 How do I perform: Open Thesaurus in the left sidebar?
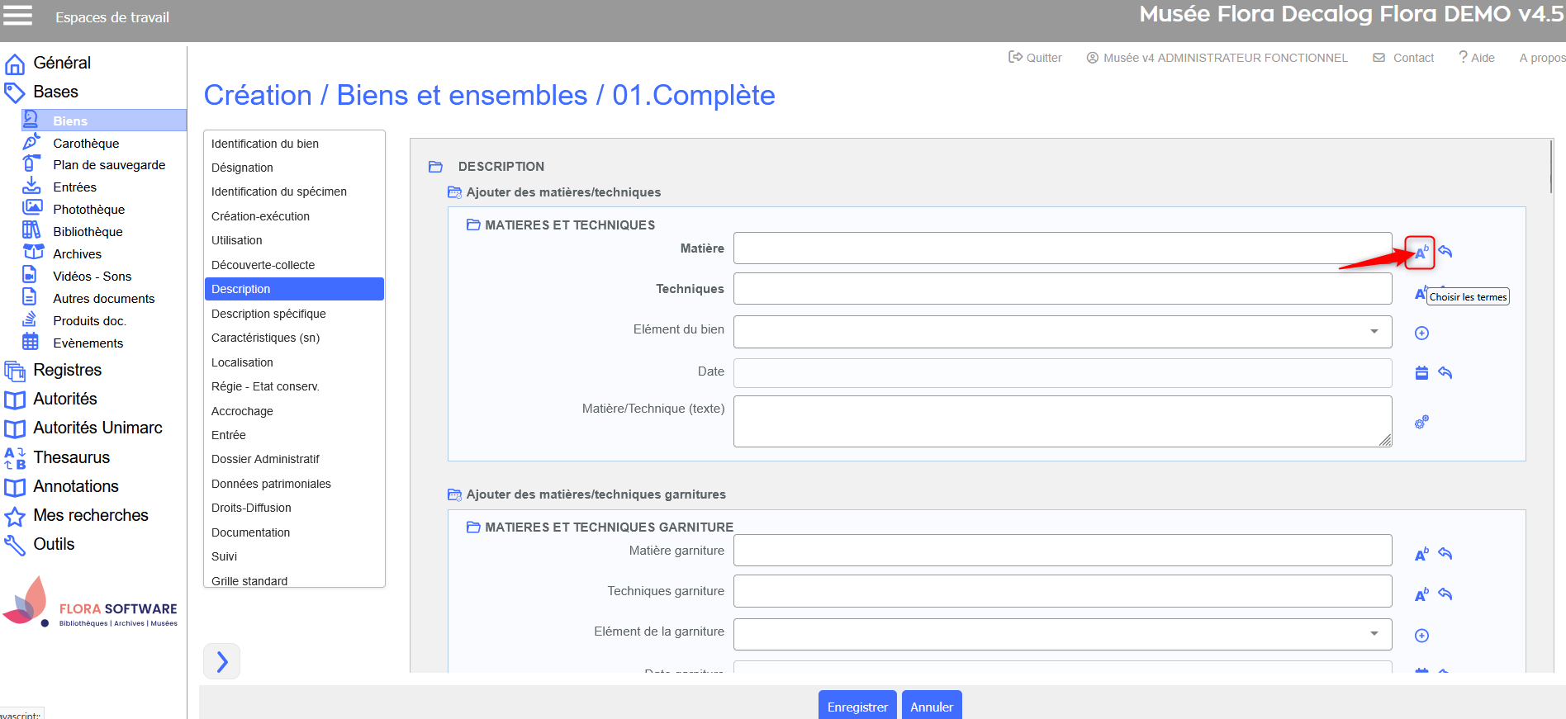(x=71, y=457)
